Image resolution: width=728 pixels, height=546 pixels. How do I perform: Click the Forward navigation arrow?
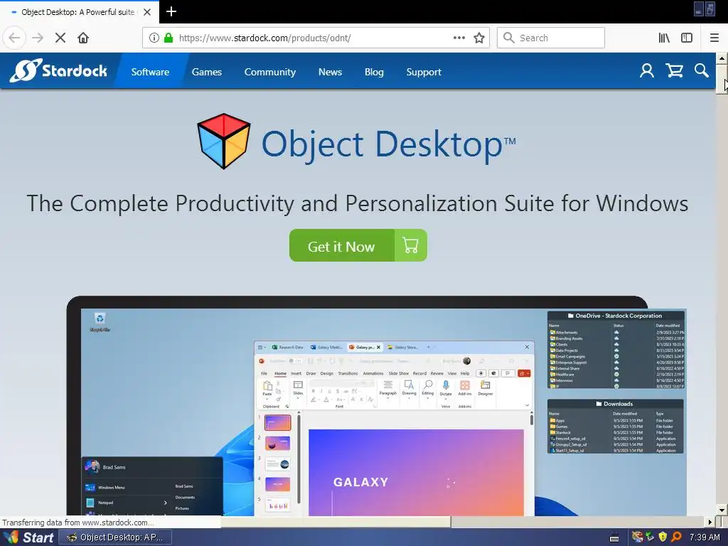[38, 38]
